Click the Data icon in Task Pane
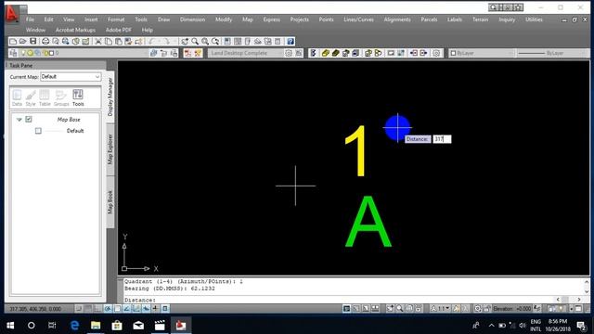The height and width of the screenshot is (334, 594). click(17, 97)
